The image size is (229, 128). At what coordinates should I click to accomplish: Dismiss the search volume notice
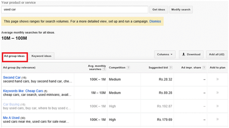[155, 21]
